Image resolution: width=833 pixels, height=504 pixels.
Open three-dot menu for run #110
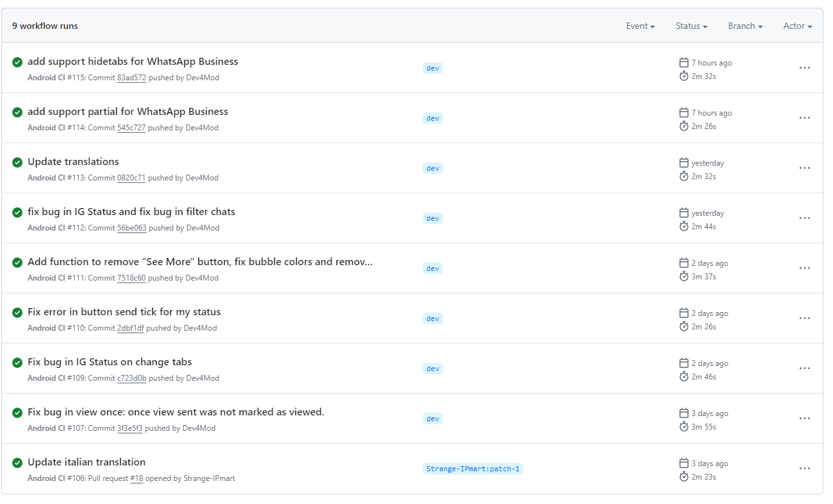coord(804,318)
